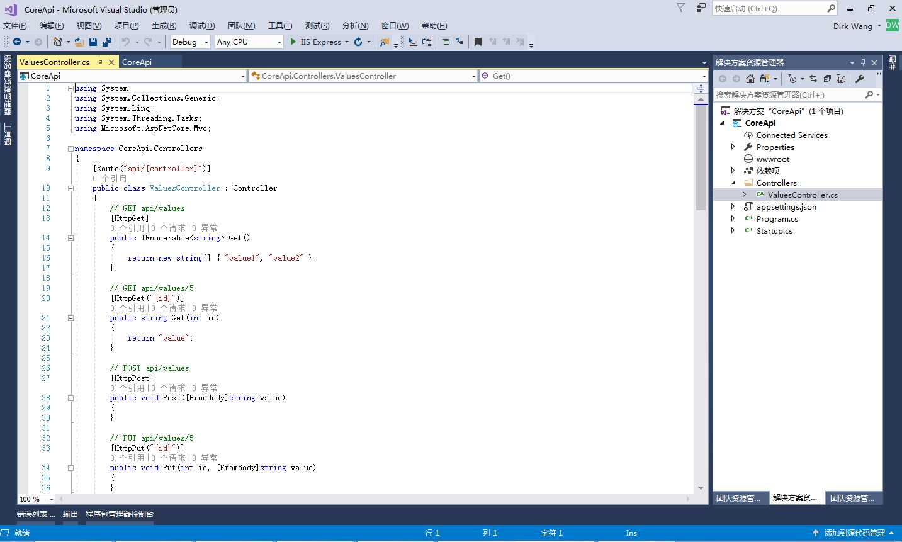This screenshot has height=542, width=902.
Task: Select Connected Services node
Action: coord(792,135)
